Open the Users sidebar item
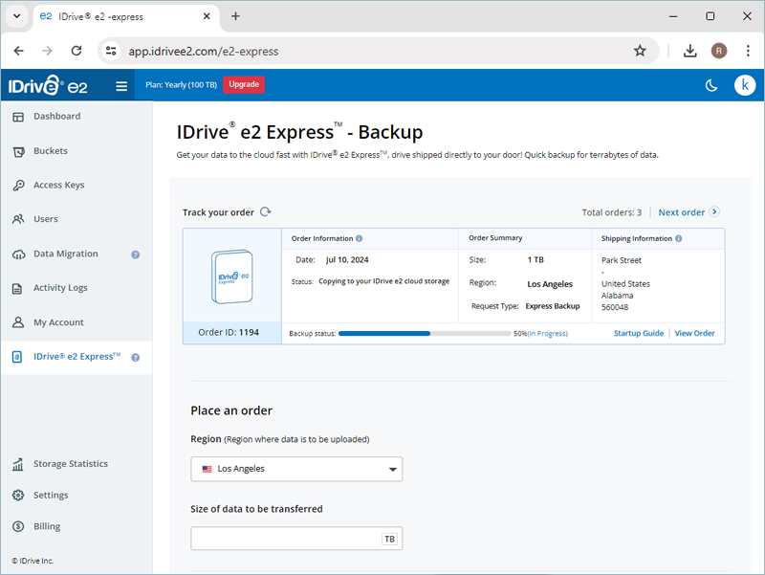 pyautogui.click(x=46, y=219)
